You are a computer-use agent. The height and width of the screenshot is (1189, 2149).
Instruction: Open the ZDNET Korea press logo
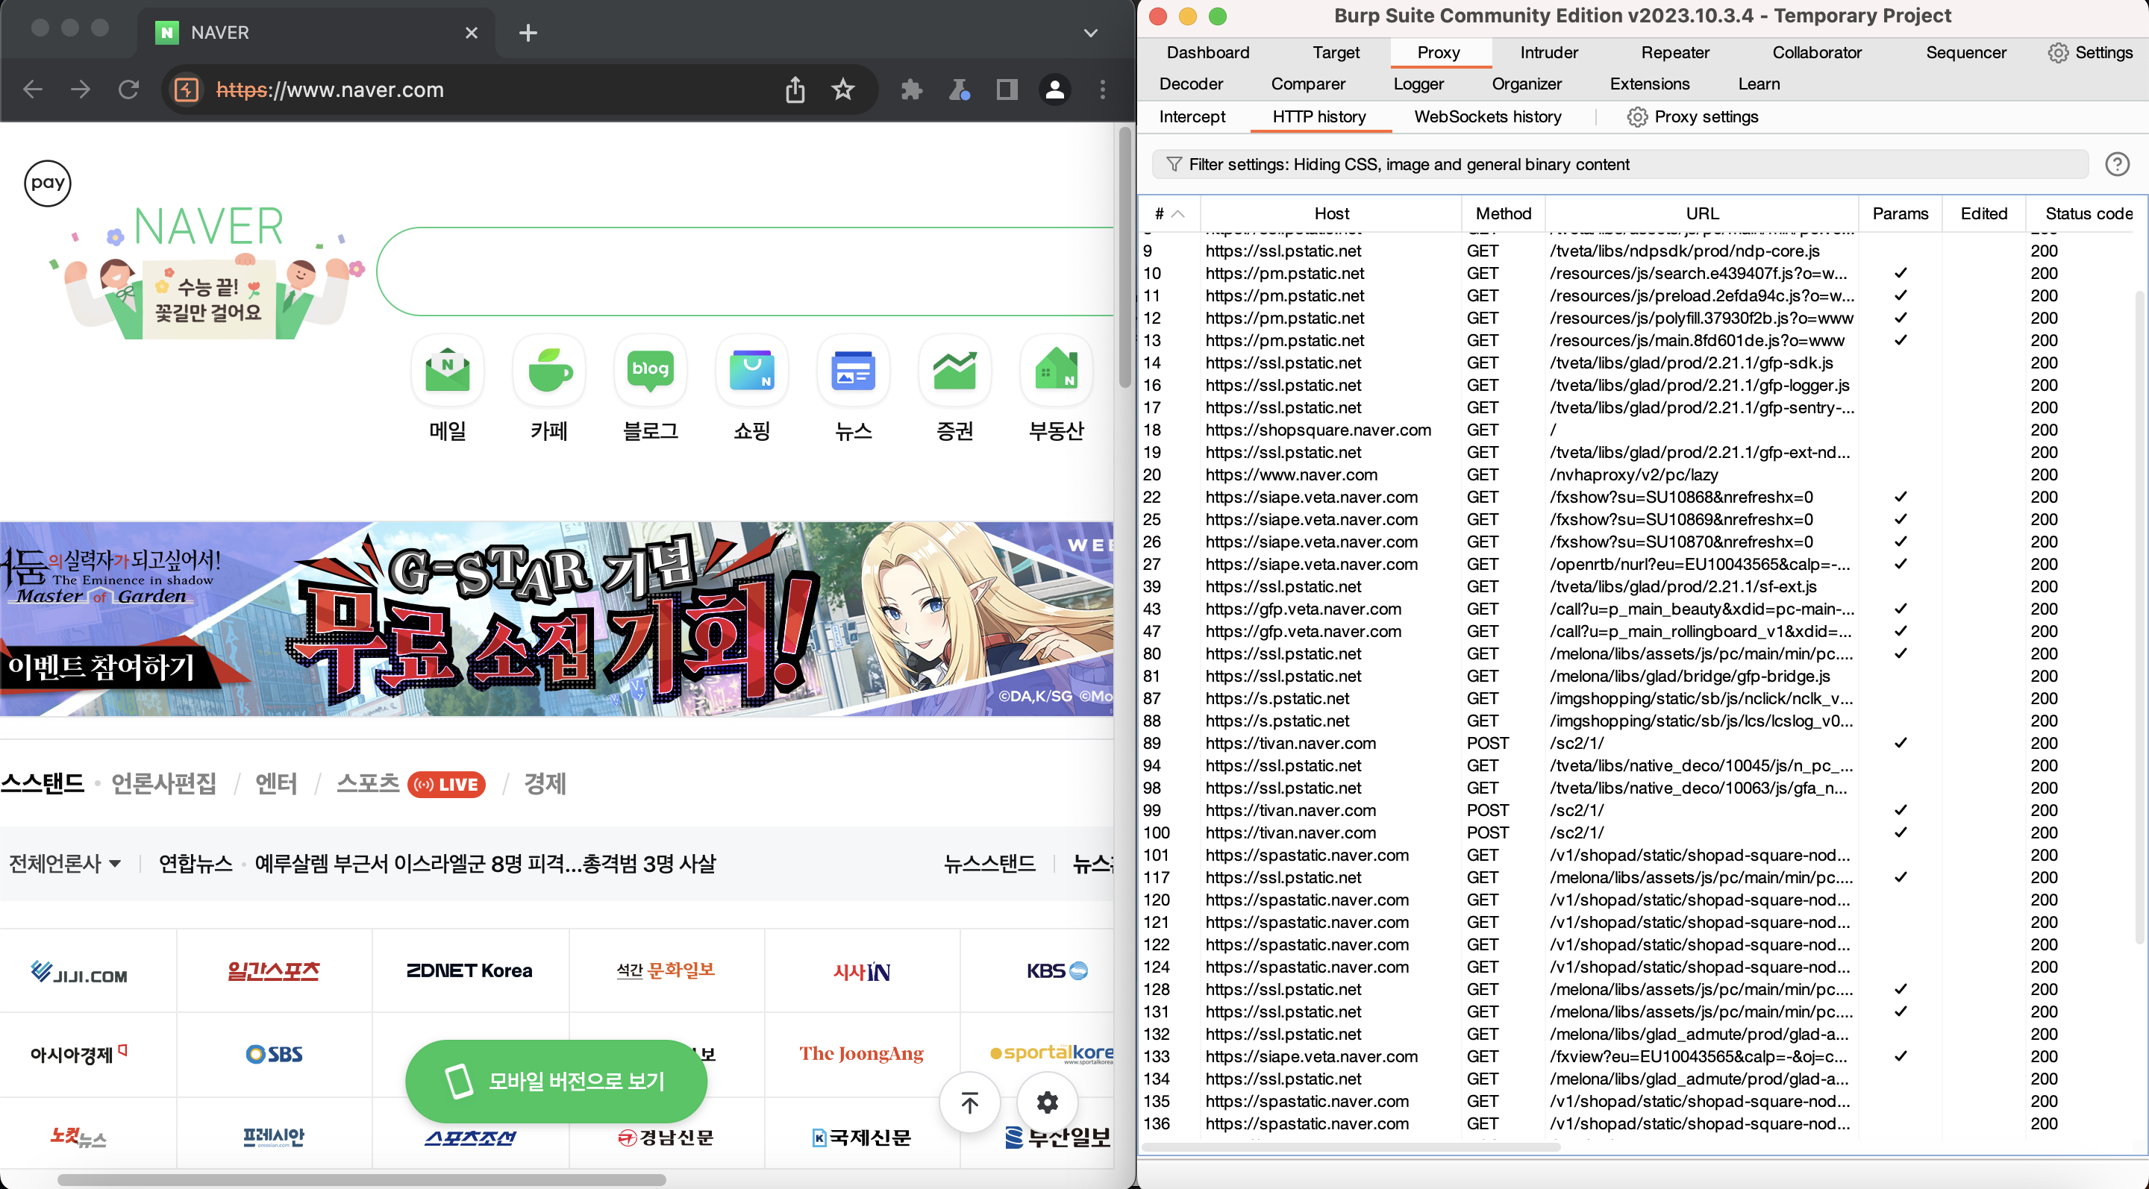click(x=469, y=970)
